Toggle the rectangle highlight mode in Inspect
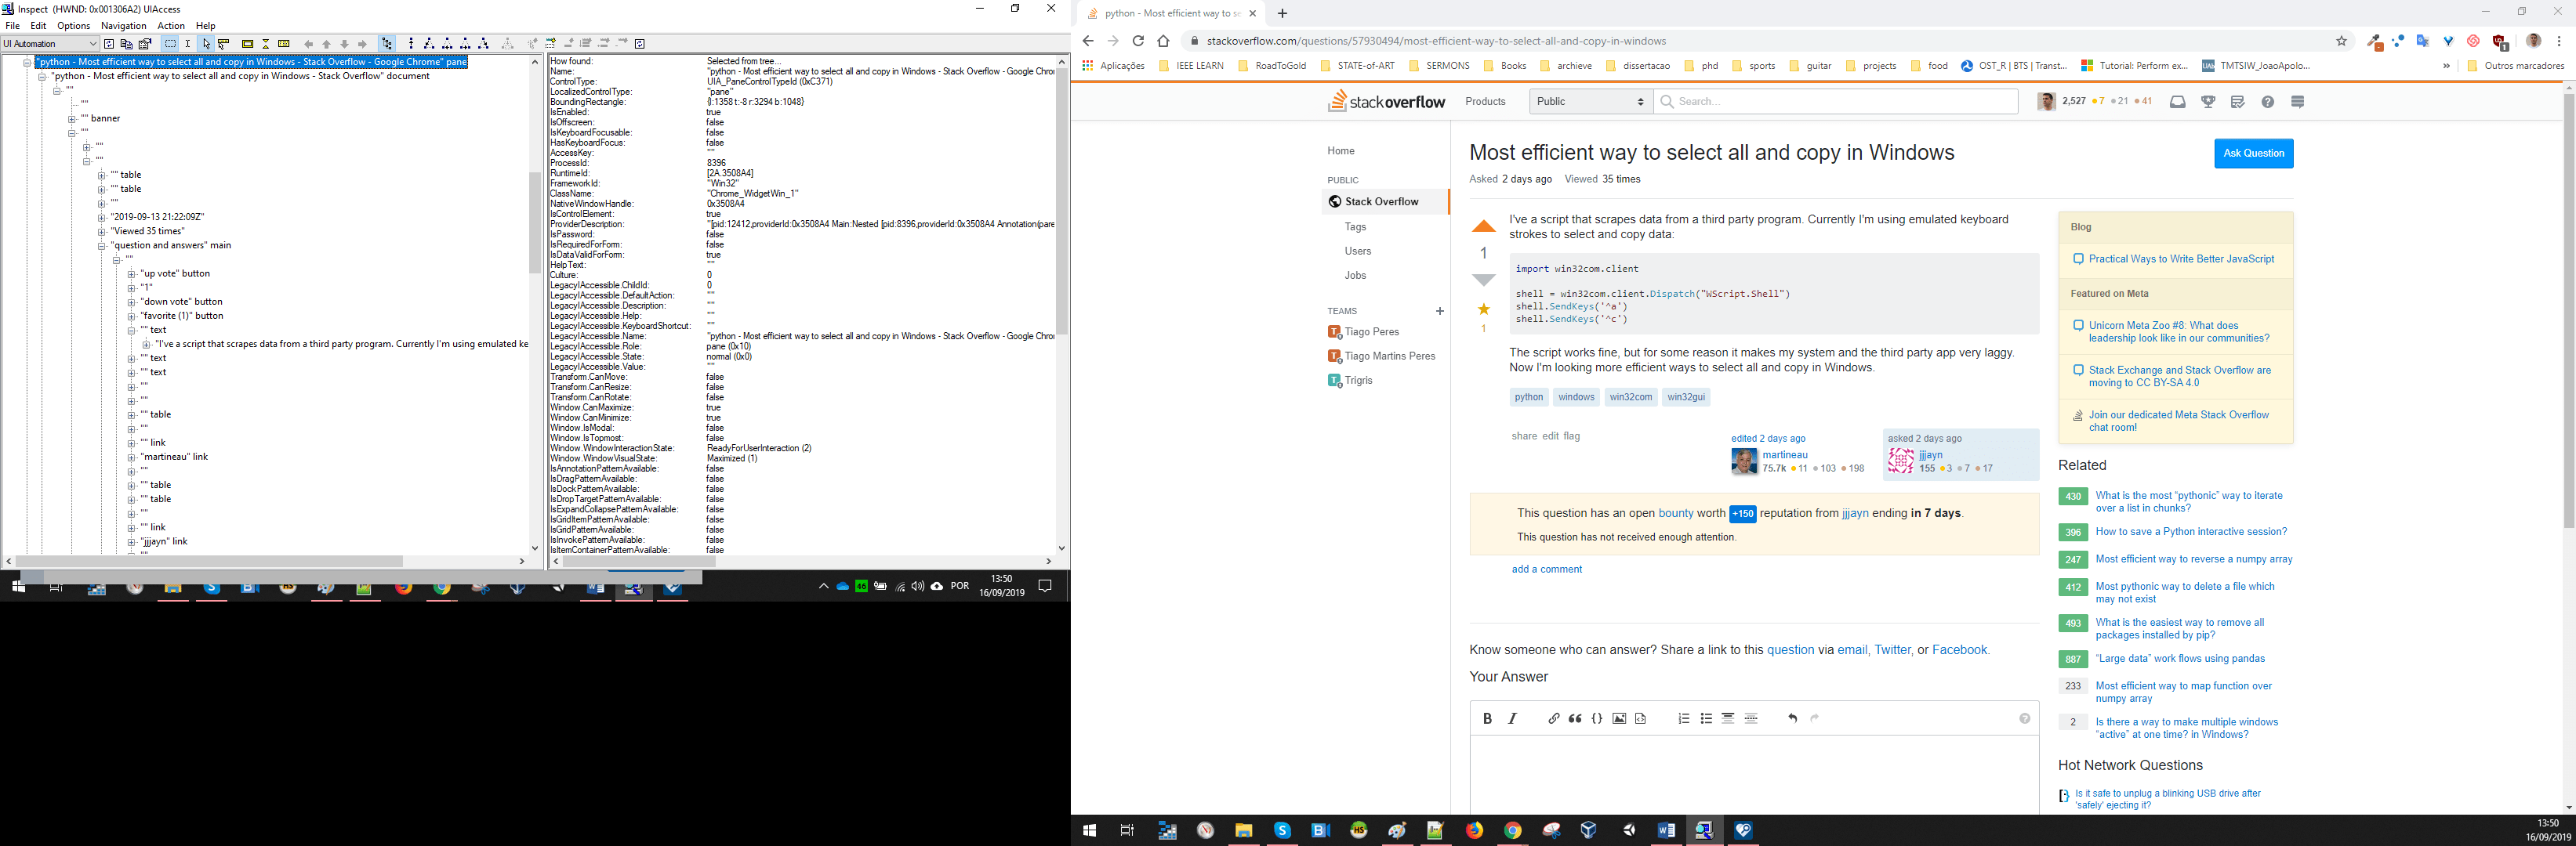 coord(246,44)
